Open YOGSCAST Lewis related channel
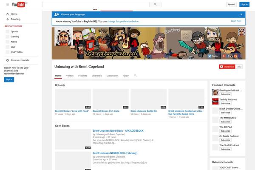255x170 pixels. pos(230,167)
